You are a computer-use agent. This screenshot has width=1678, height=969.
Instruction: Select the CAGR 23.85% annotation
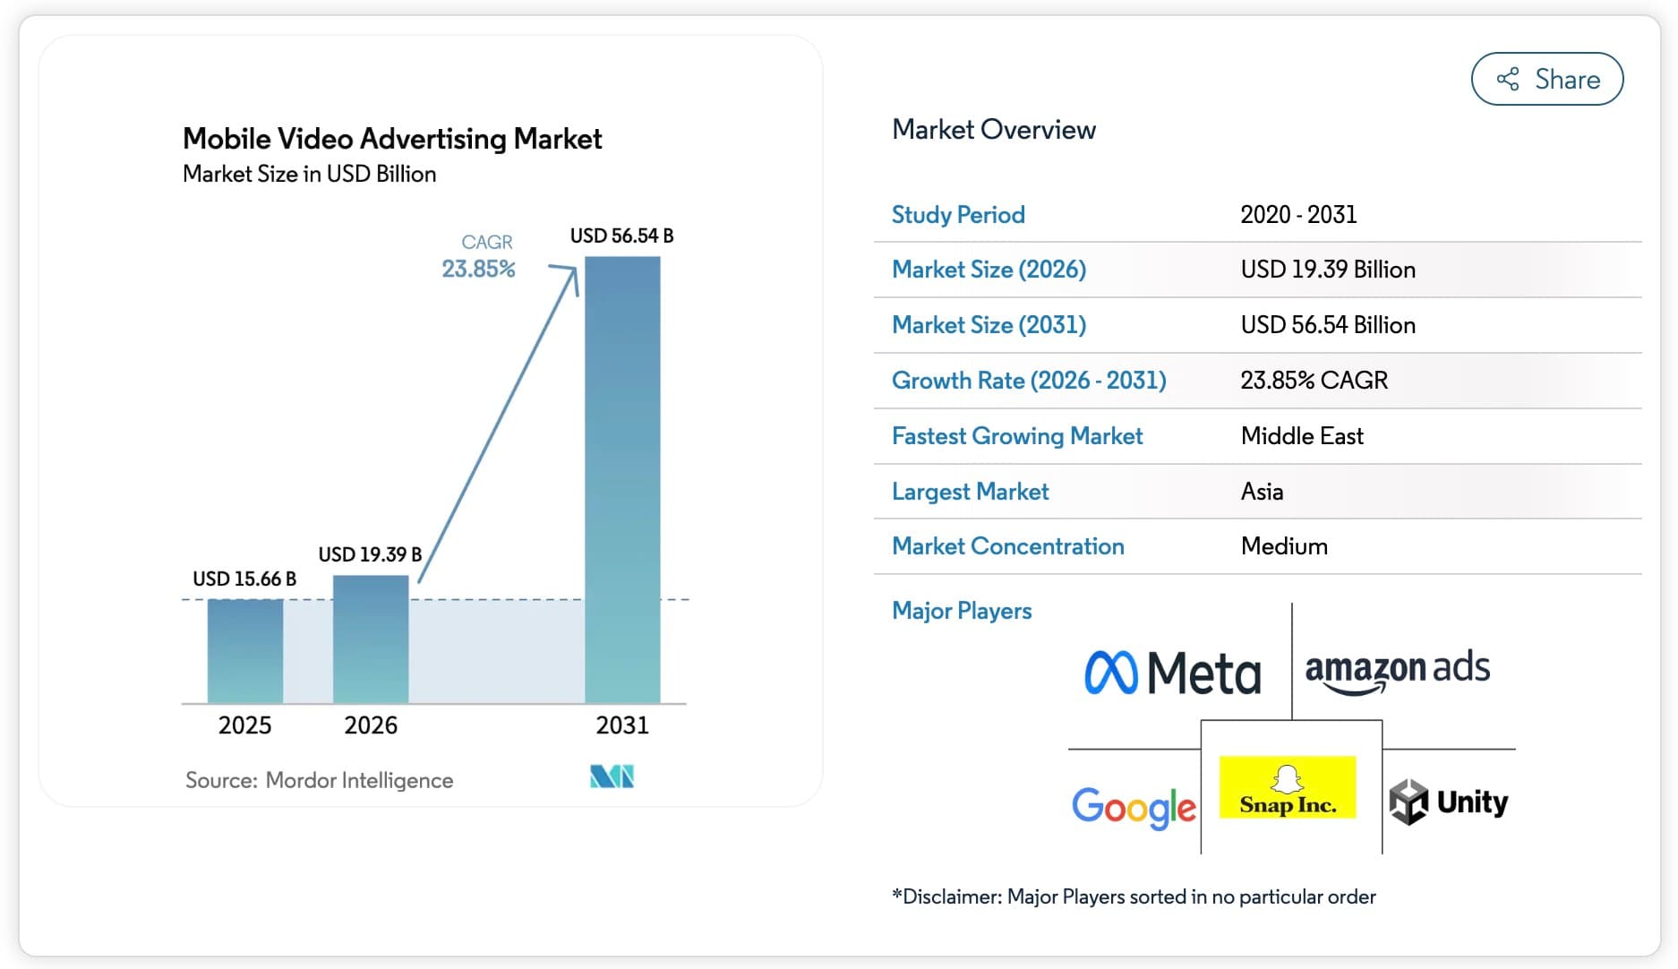pos(479,253)
